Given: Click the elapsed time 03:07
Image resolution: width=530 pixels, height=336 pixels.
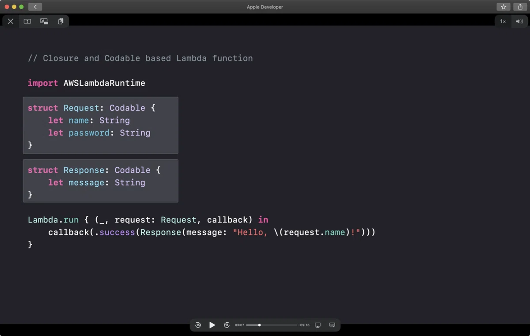Looking at the screenshot, I should pyautogui.click(x=239, y=325).
